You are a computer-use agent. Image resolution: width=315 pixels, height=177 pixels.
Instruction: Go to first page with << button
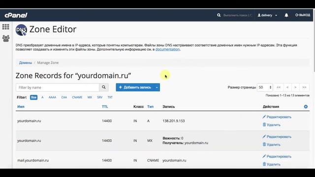279,88
